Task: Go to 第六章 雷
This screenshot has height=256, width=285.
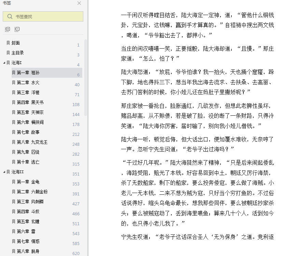Action: coord(26,231)
